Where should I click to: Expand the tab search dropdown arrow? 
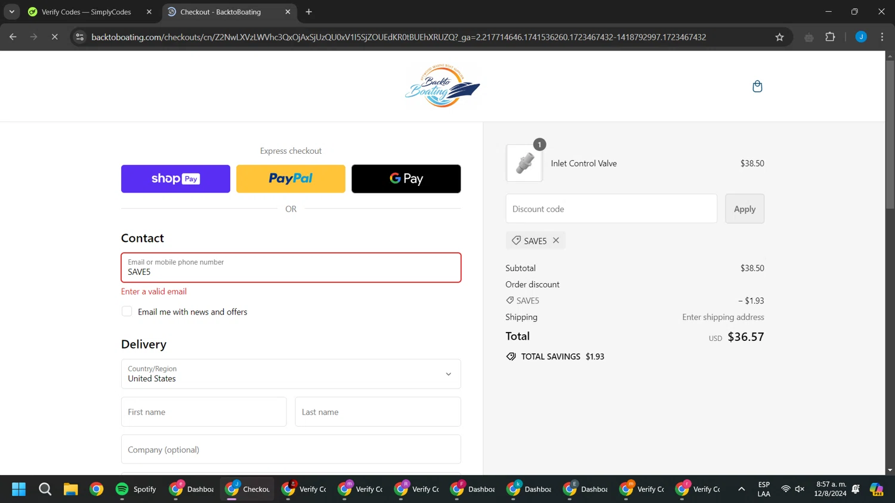point(11,12)
